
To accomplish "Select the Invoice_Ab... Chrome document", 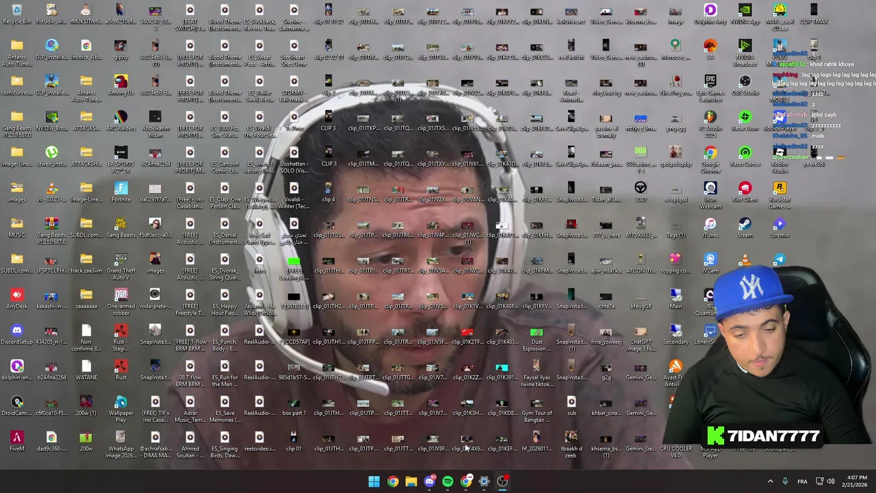I will [x=86, y=49].
